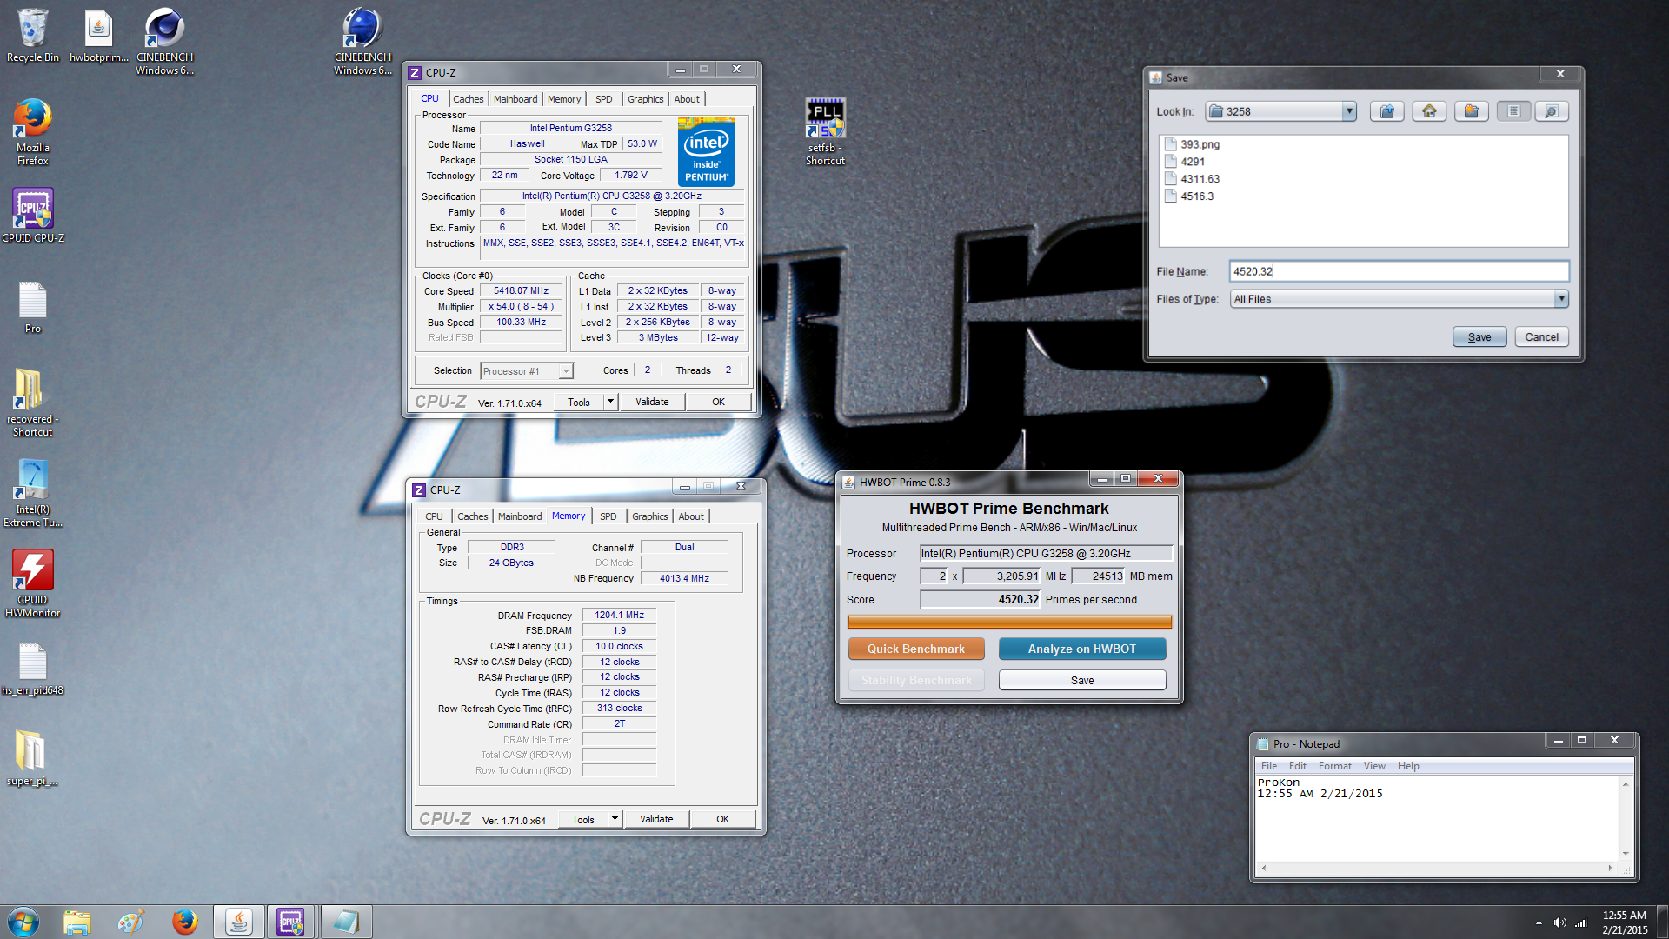Screen dimensions: 1669x939
Task: Show hidden system tray icons
Action: tap(1539, 922)
